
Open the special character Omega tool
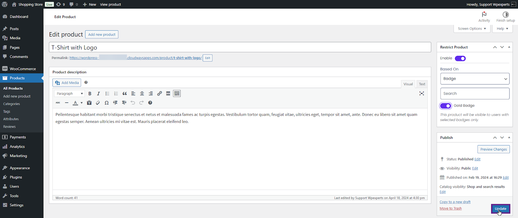pos(107,103)
